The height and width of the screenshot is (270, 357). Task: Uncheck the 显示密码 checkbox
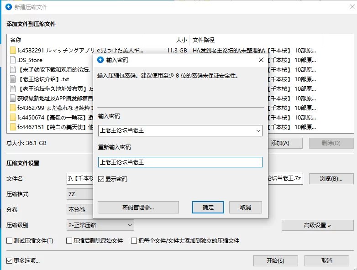click(101, 179)
